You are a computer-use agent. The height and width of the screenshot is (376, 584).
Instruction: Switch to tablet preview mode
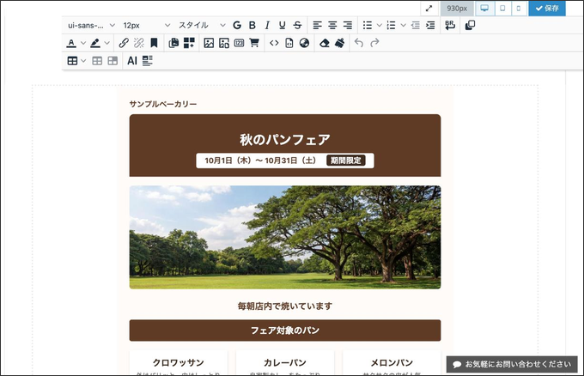click(x=502, y=9)
